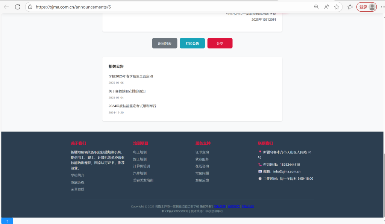Open 证书查询 under 服务支持
The image size is (385, 224).
202,152
